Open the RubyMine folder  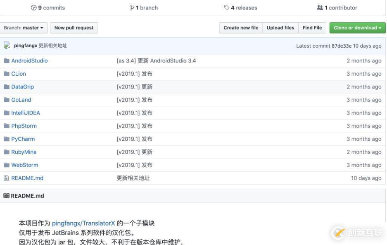(x=24, y=152)
